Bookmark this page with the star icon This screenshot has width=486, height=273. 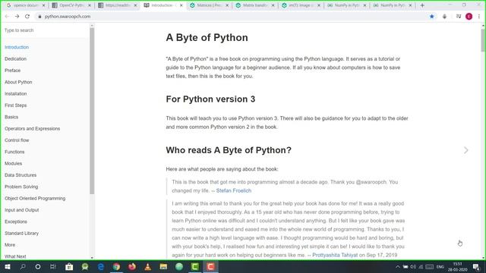(x=432, y=17)
